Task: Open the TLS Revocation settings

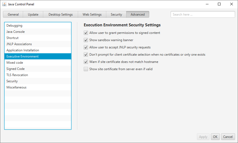Action: coord(17,75)
